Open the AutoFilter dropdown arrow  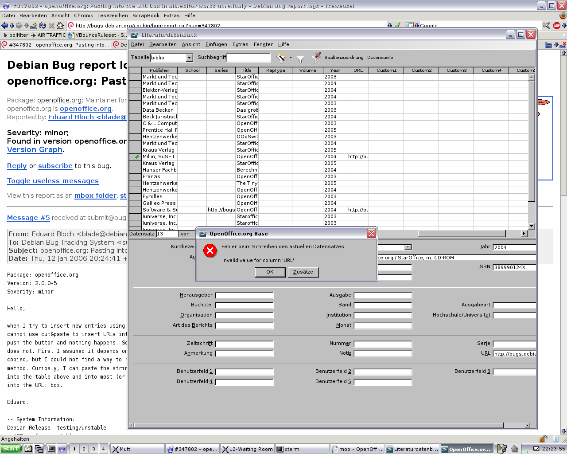[291, 58]
